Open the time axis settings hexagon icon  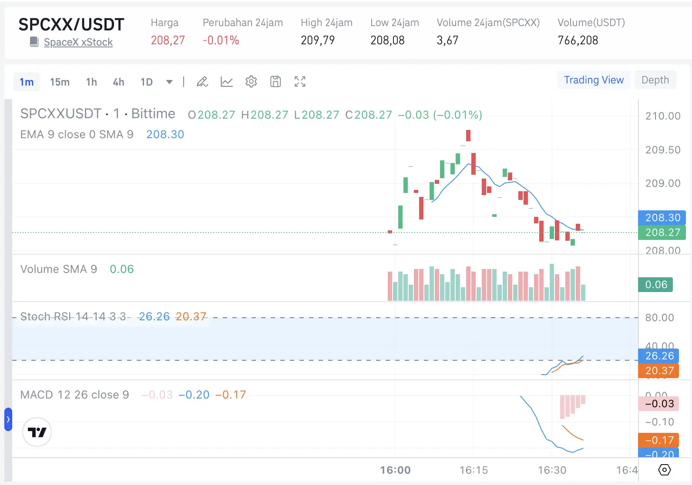(x=665, y=470)
